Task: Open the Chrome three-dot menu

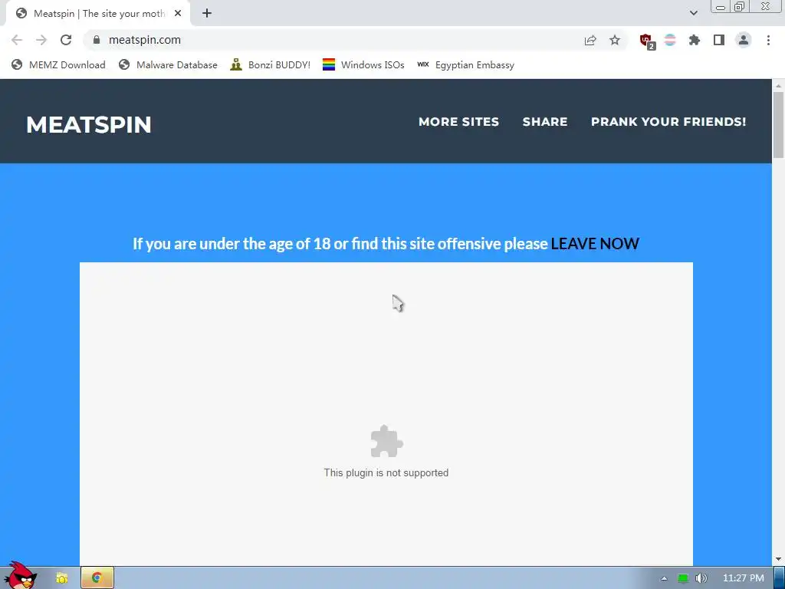Action: pos(768,40)
